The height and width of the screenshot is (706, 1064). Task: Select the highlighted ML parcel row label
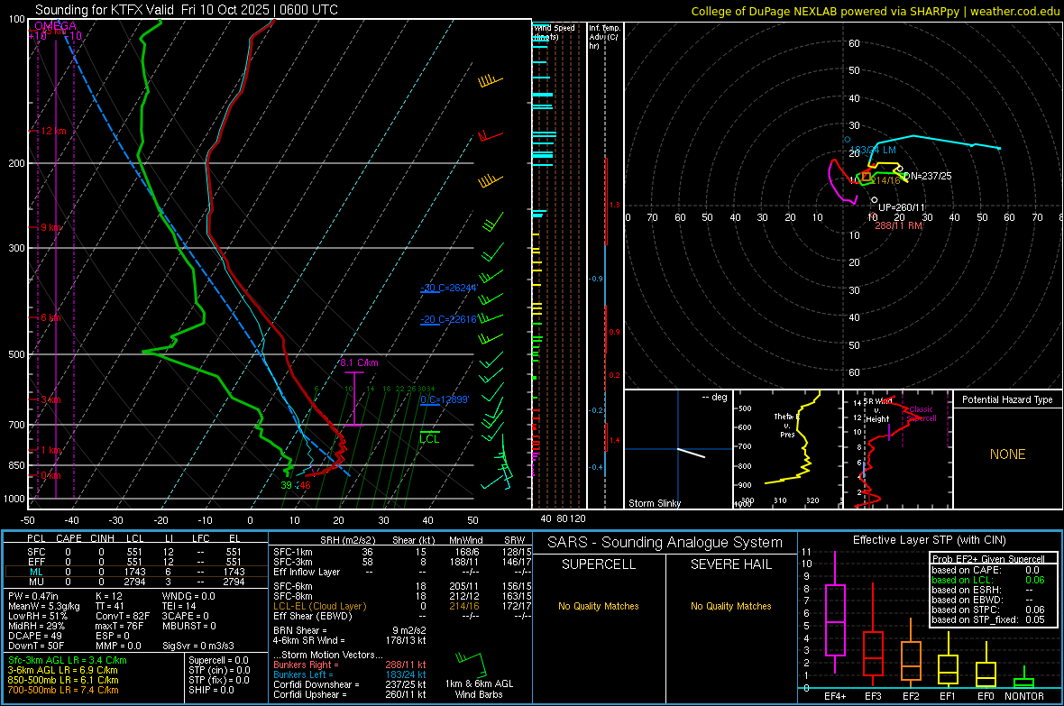tap(36, 572)
